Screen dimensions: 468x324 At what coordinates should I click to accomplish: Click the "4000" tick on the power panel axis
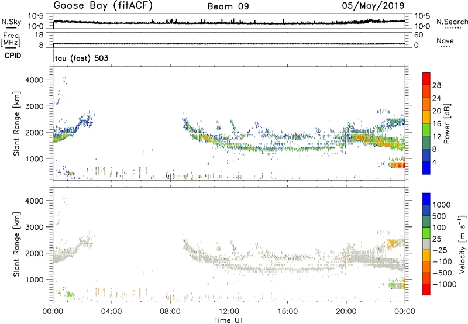pos(34,80)
